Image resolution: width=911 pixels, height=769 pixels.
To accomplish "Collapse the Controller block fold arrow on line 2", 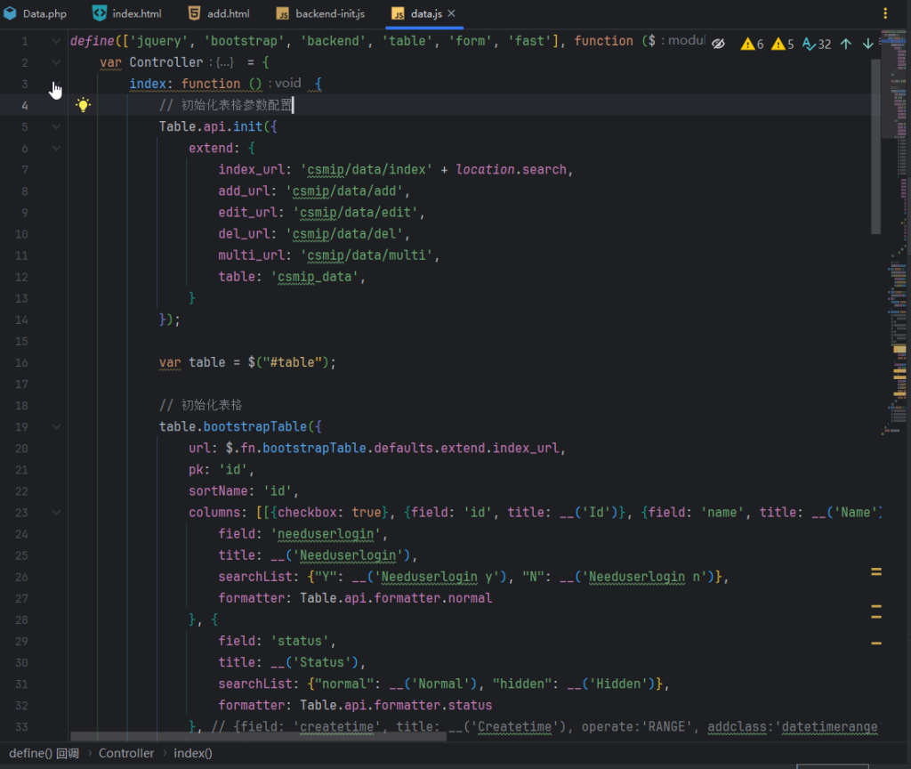I will [57, 62].
